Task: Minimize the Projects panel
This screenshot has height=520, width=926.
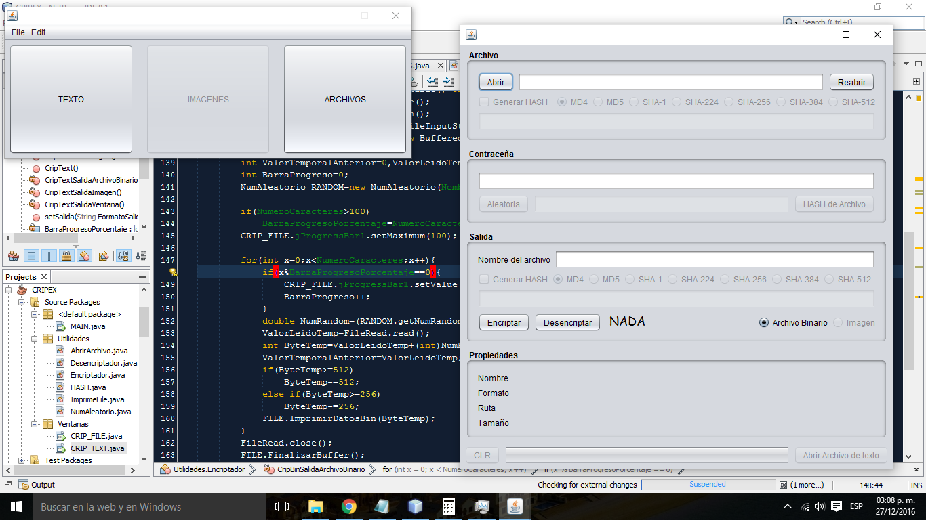Action: (142, 277)
